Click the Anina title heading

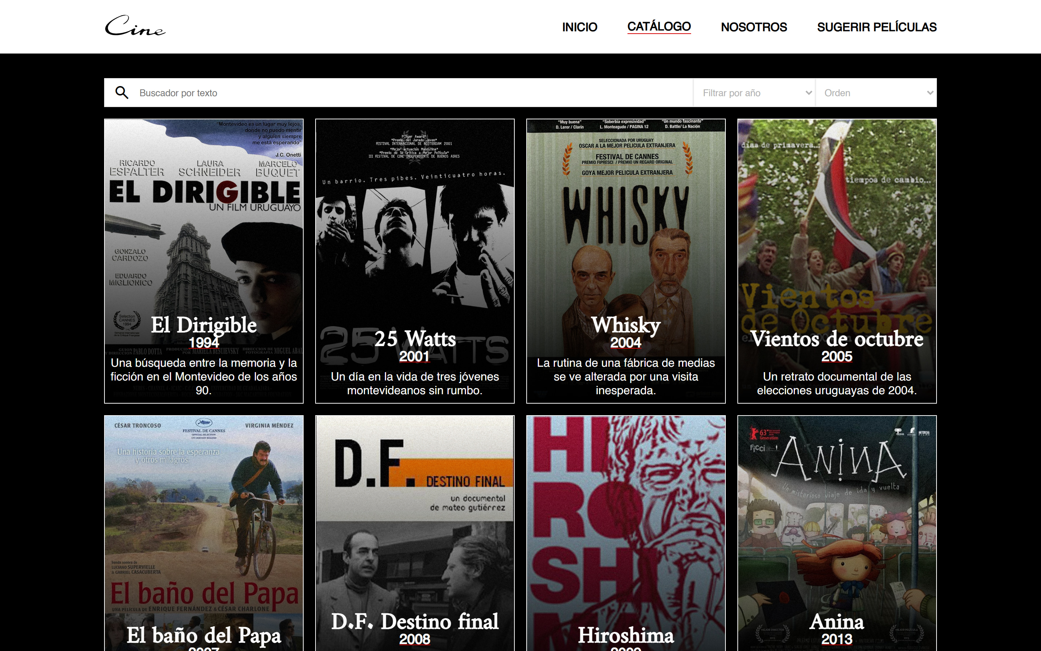837,621
